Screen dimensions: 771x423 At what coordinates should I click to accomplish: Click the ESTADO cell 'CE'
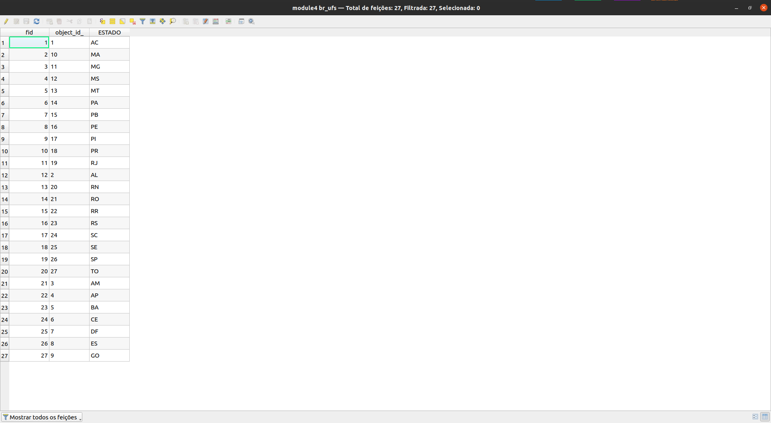pos(109,319)
